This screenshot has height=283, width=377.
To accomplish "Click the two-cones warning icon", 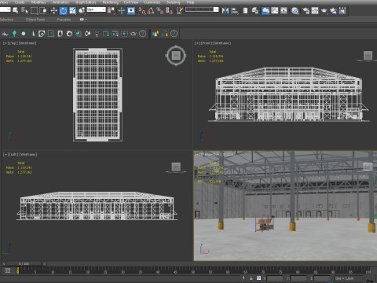I will tap(156, 34).
